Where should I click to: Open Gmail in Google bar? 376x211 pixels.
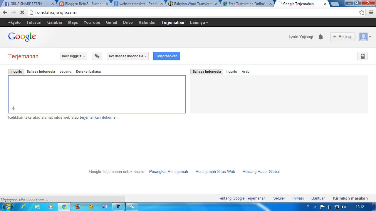click(112, 22)
